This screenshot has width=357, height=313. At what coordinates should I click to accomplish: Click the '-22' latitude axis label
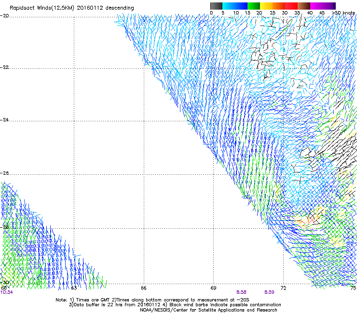click(4, 67)
